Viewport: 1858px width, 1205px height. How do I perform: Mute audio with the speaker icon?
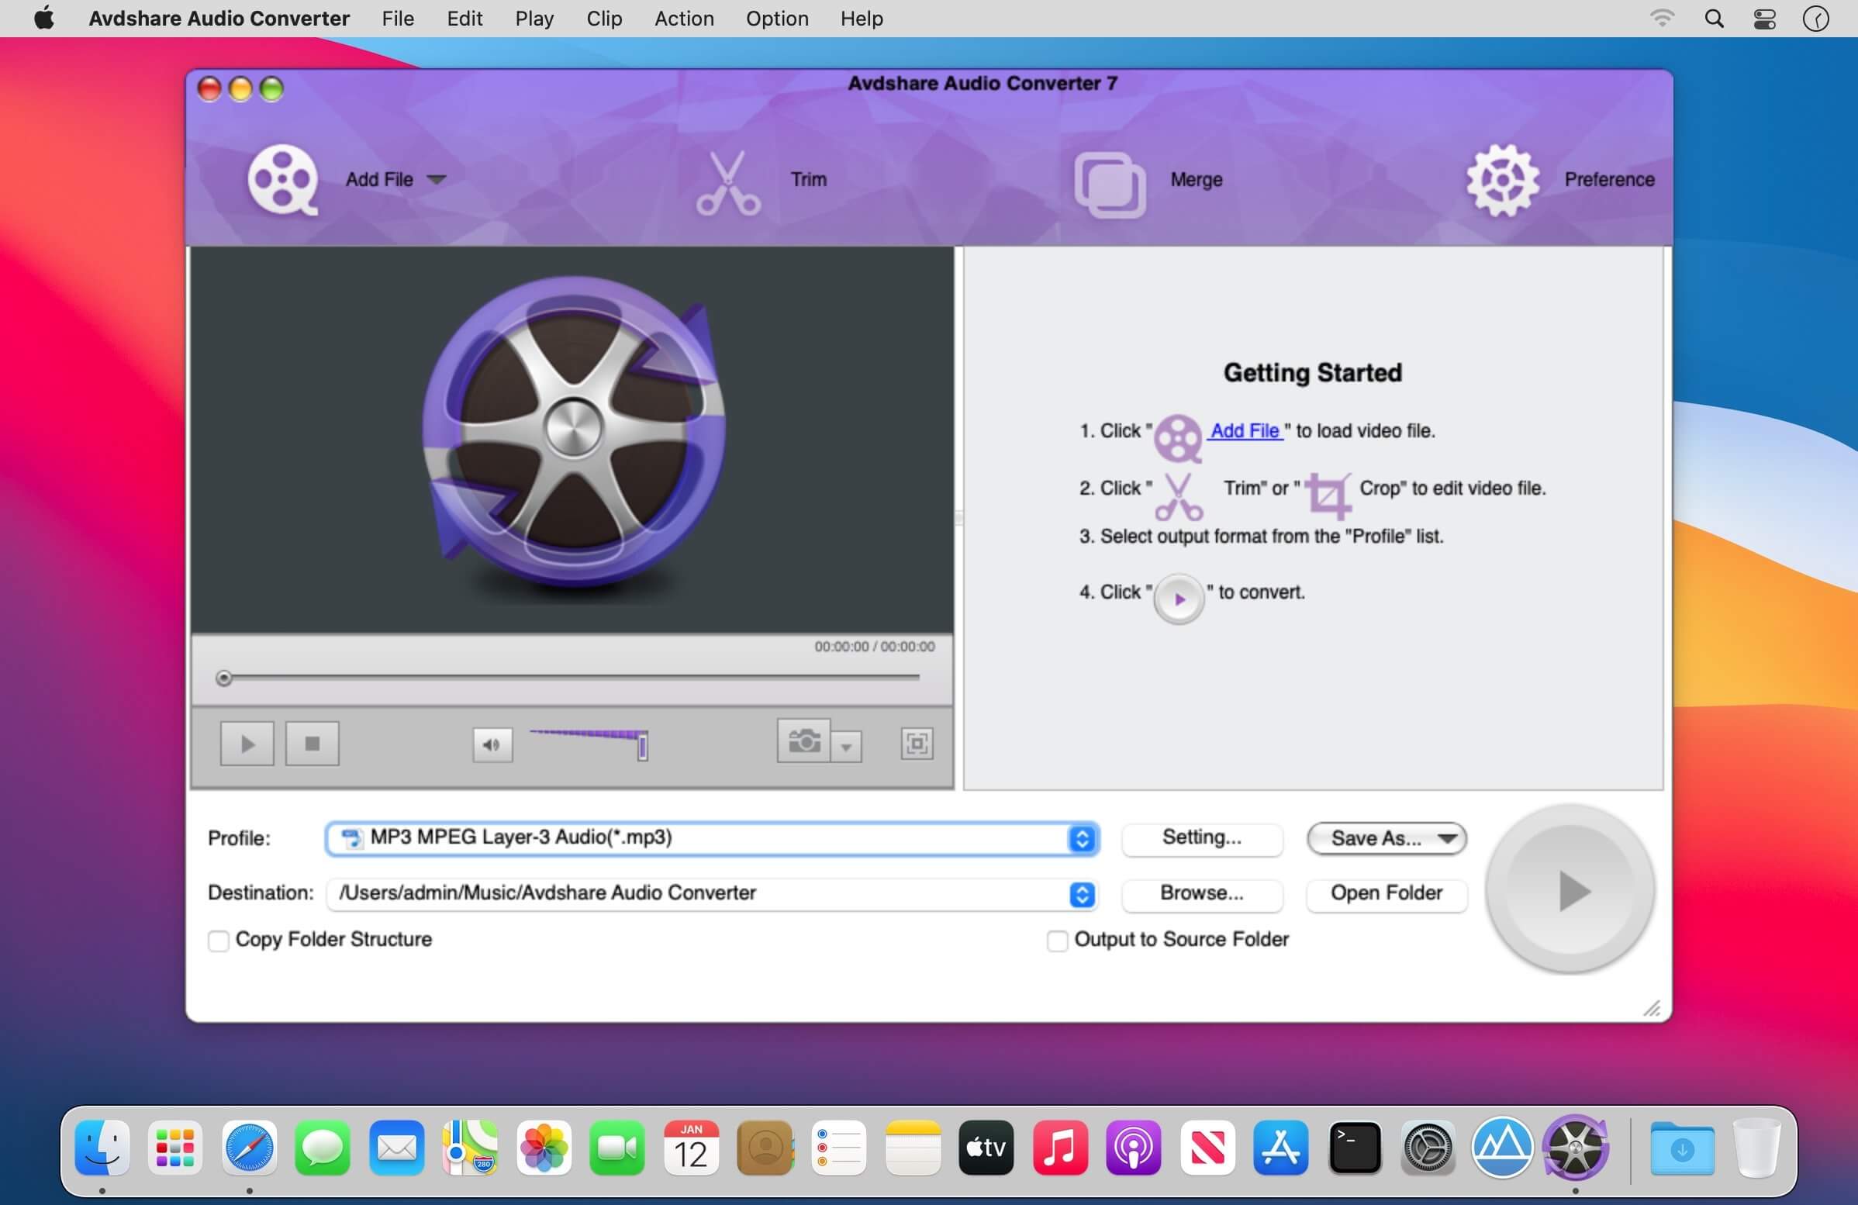(x=492, y=744)
